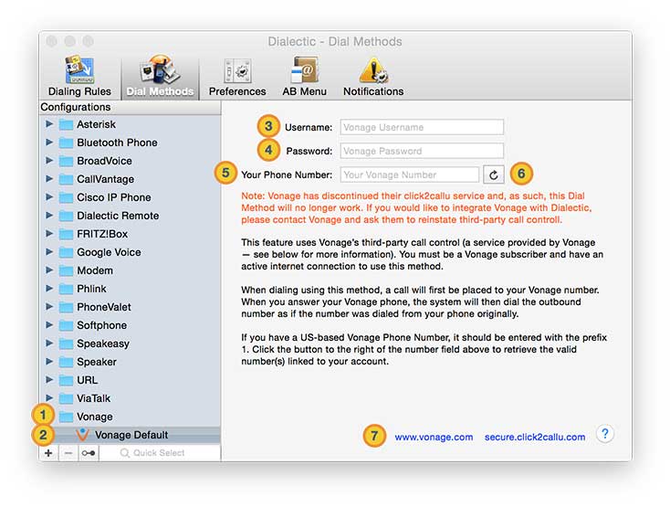Click the Quick Select search field
The height and width of the screenshot is (507, 670).
(160, 453)
